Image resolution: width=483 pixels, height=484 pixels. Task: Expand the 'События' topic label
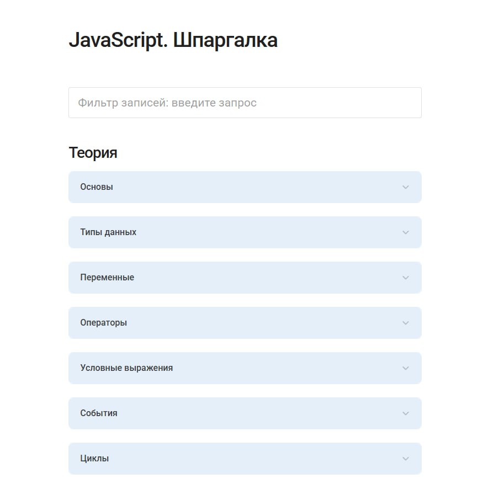(99, 413)
